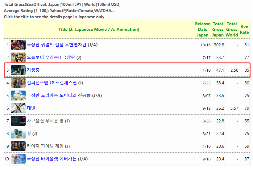Click the Total Gross Japan column header
Image resolution: width=253 pixels, height=170 pixels.
click(218, 29)
